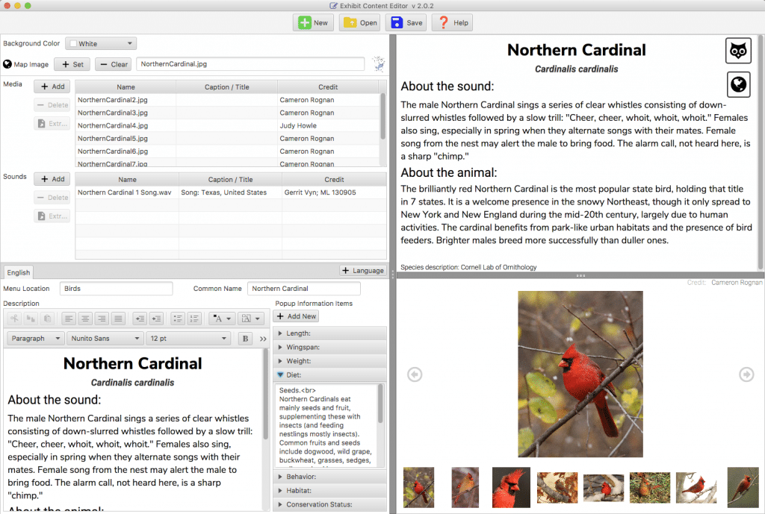Click inside the Diet text area

pyautogui.click(x=326, y=425)
